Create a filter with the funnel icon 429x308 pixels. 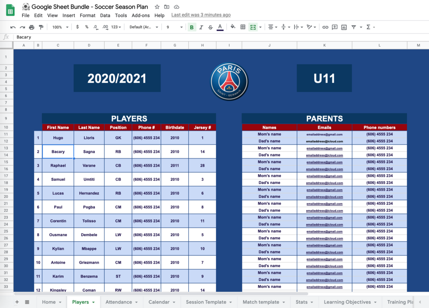coord(353,27)
